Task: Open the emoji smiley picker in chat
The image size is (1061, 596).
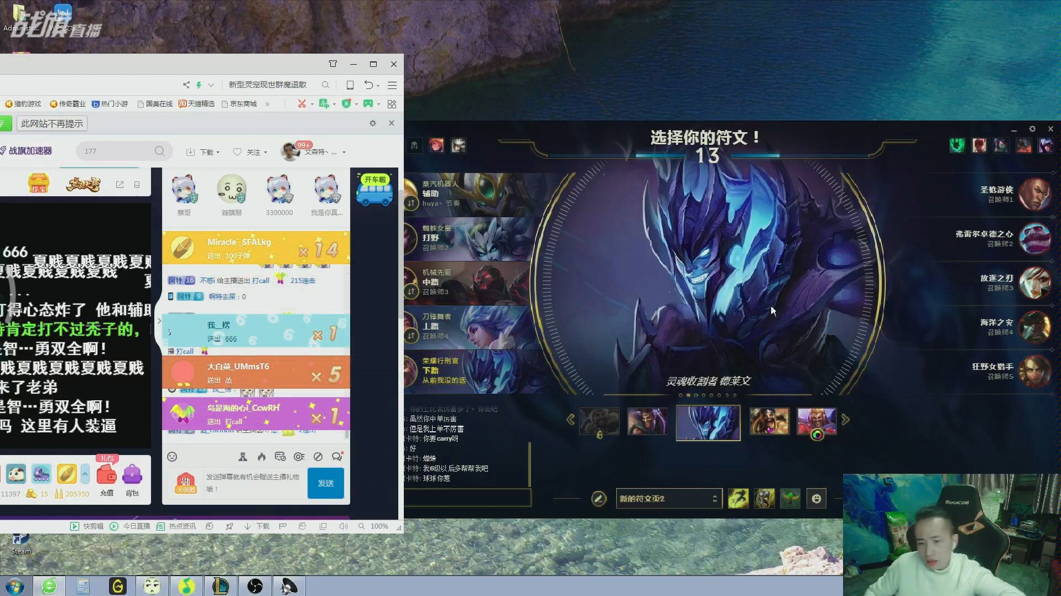Action: point(172,457)
